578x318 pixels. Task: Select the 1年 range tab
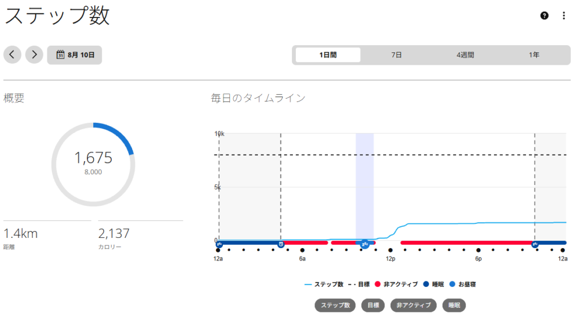point(534,55)
